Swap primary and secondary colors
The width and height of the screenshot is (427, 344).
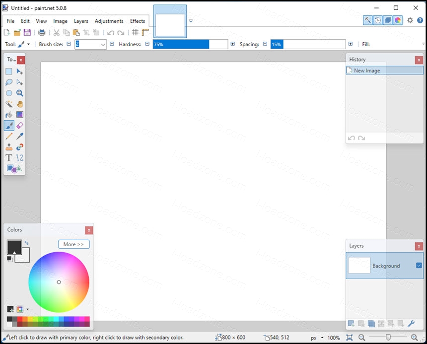(26, 243)
